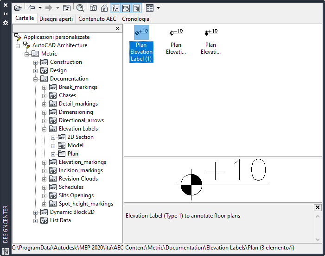Image resolution: width=325 pixels, height=256 pixels.
Task: Close the DesignCenter palette X icon
Action: click(6, 5)
